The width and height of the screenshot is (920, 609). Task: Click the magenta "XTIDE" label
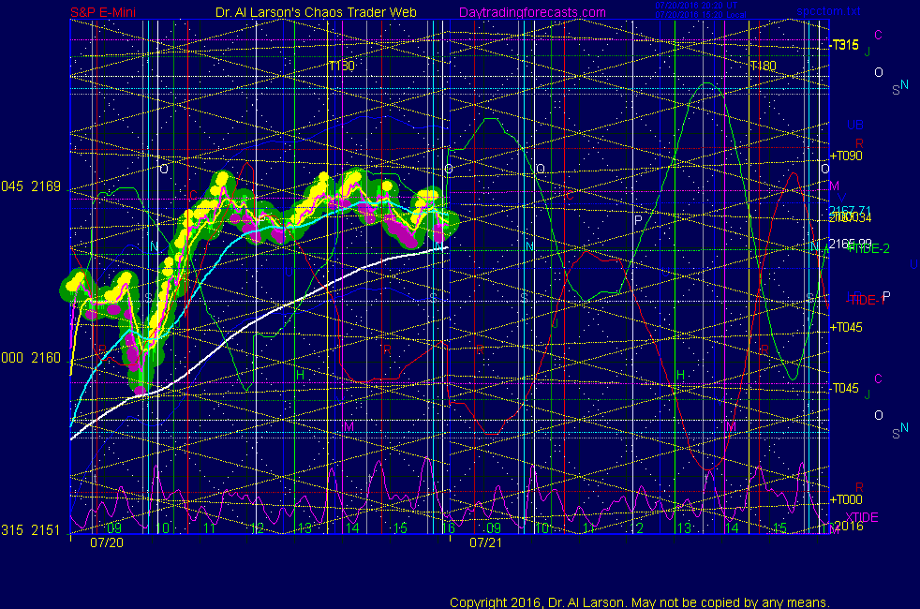coord(861,517)
